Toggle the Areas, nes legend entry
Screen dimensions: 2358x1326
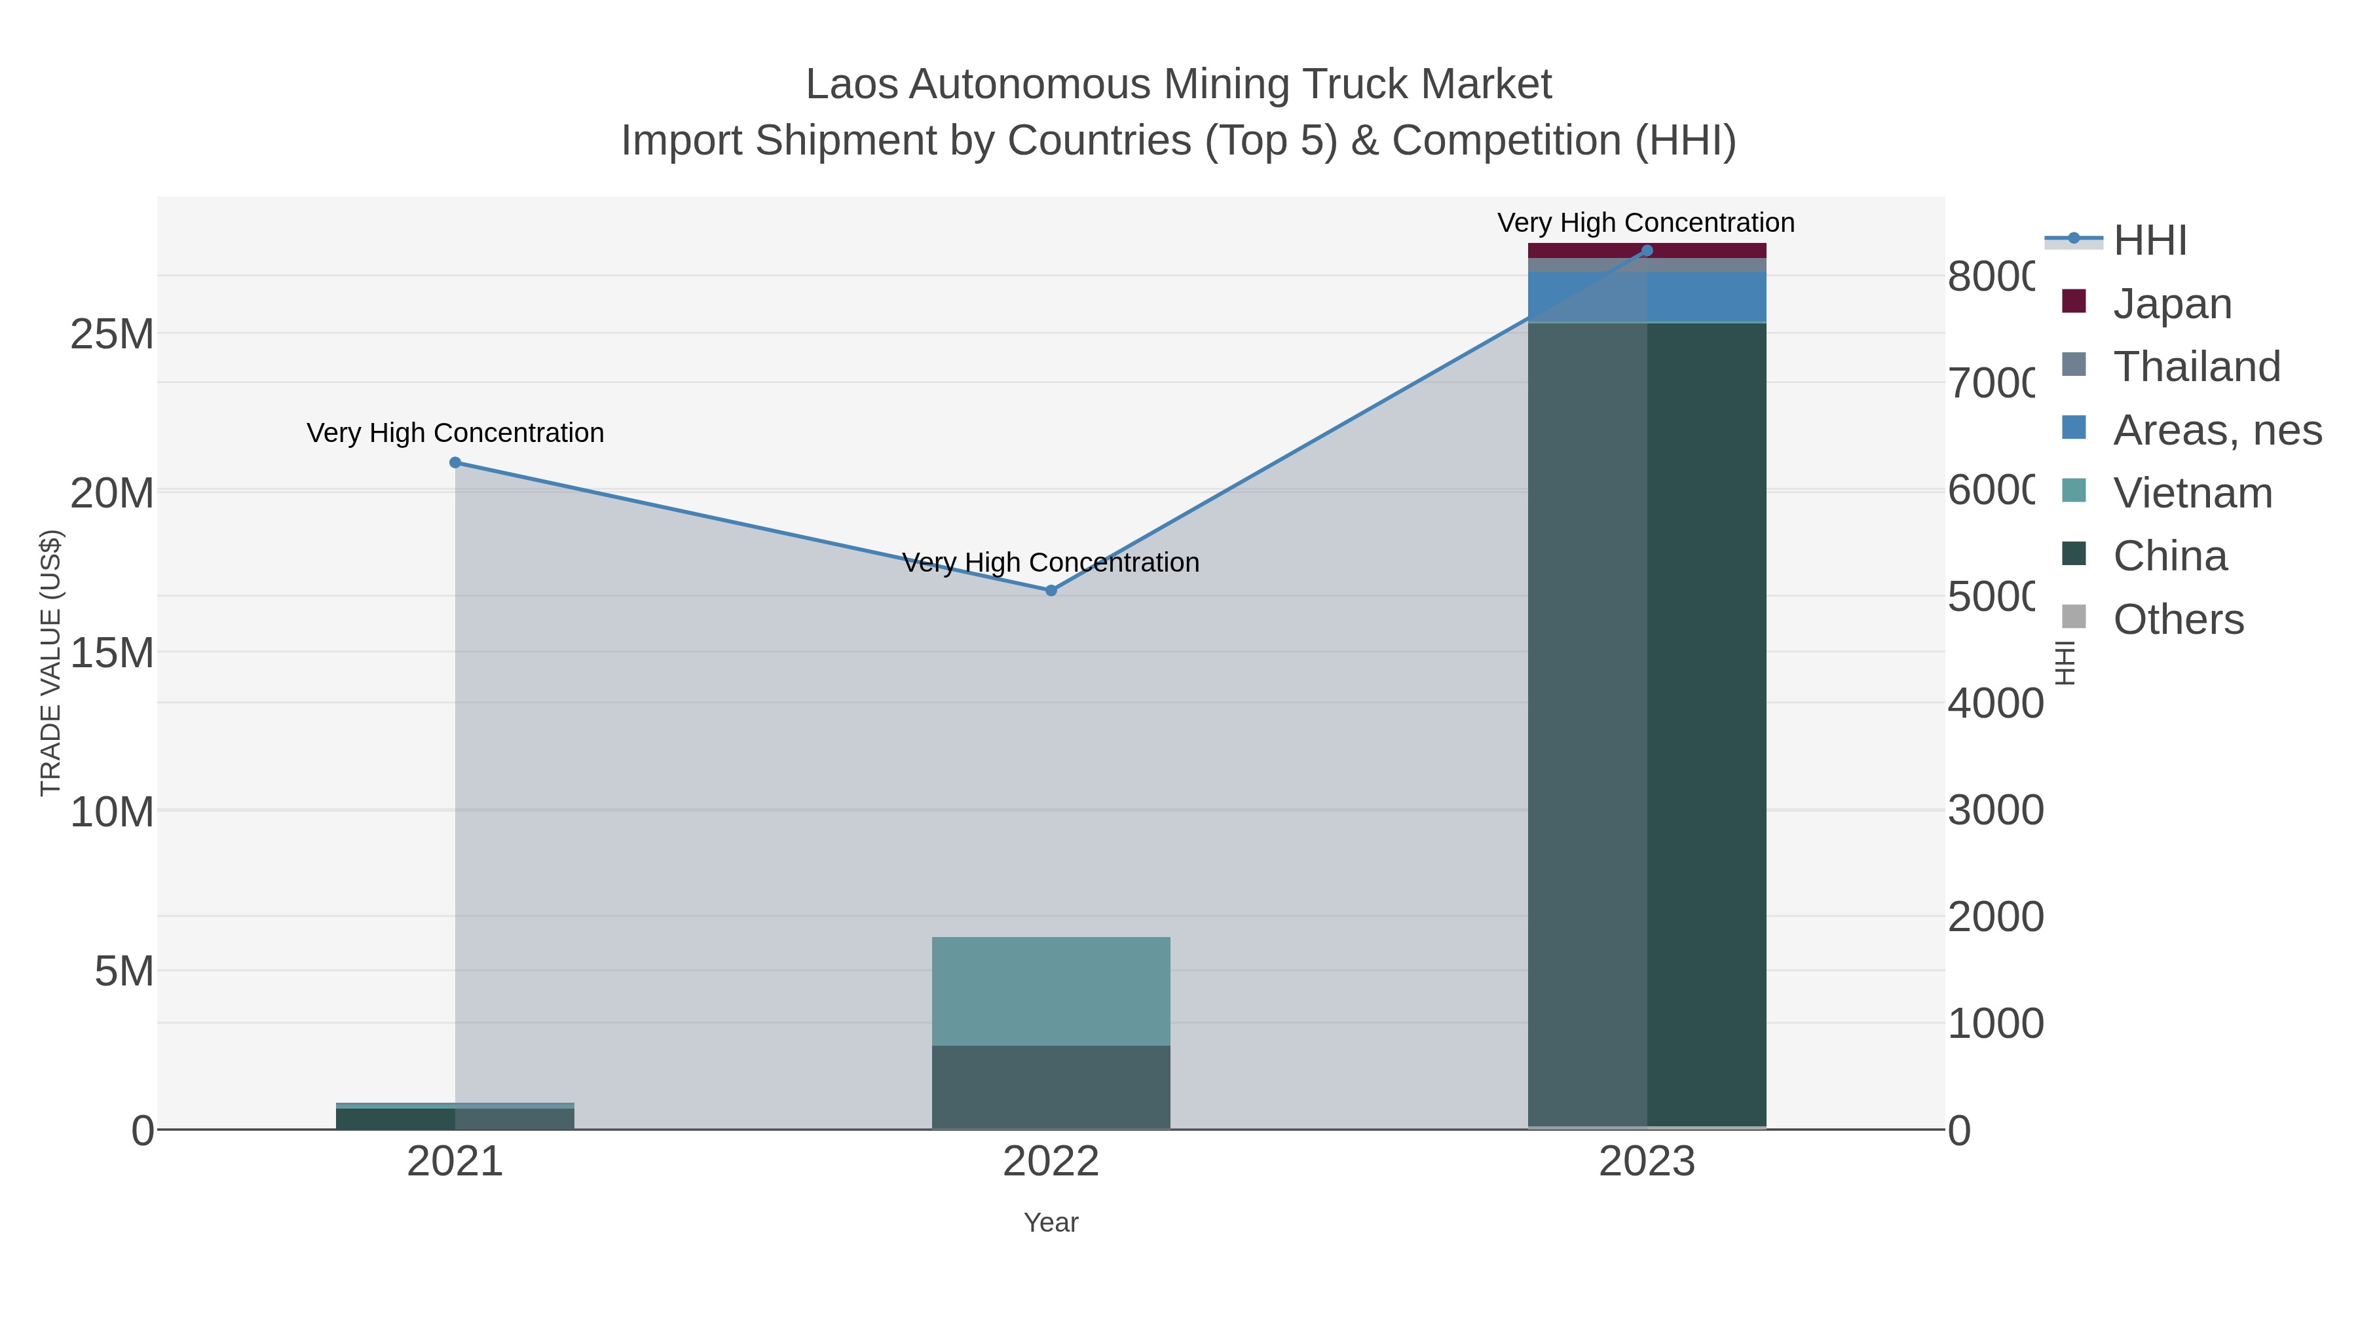(x=2192, y=429)
